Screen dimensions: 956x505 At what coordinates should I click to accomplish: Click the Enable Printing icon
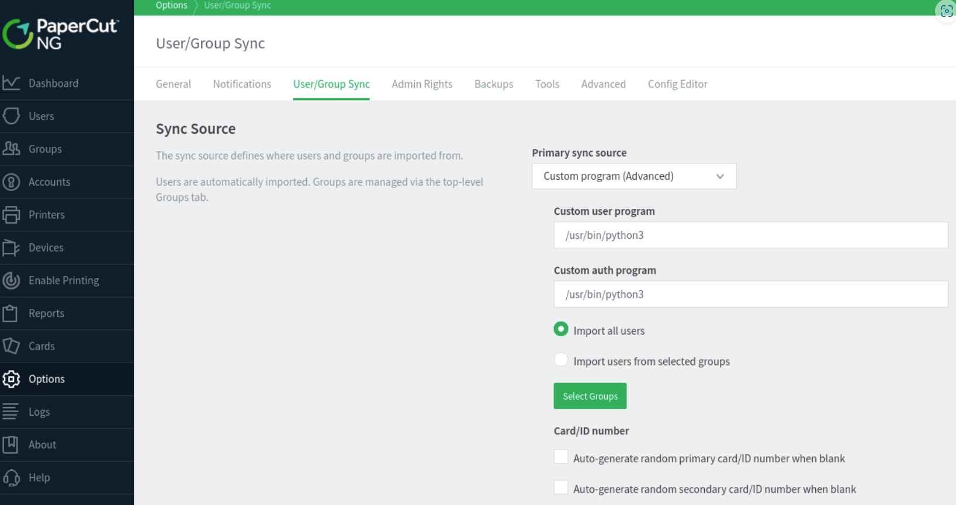11,280
